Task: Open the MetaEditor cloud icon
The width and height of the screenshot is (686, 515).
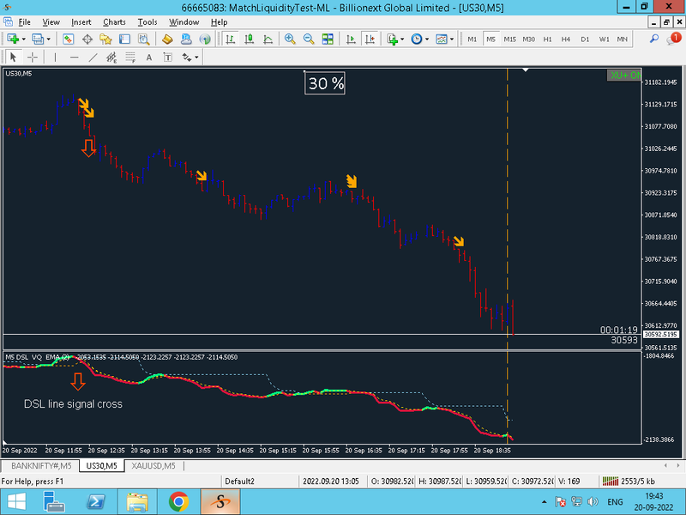Action: 186,39
